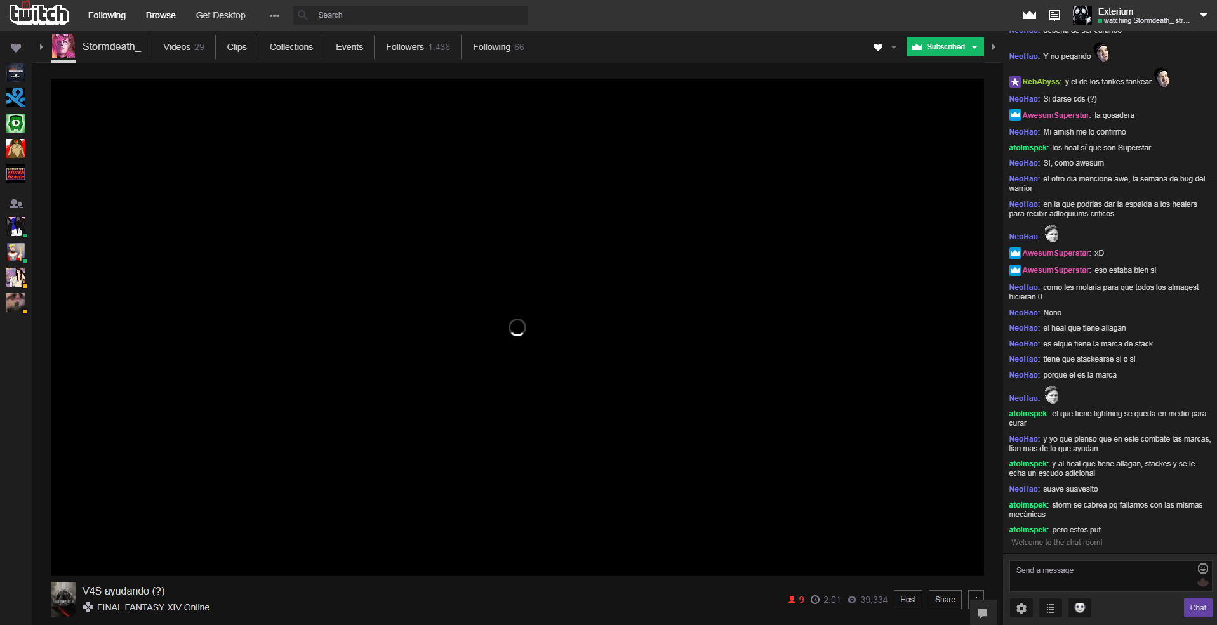Toggle follow with the heart icon

(x=878, y=47)
